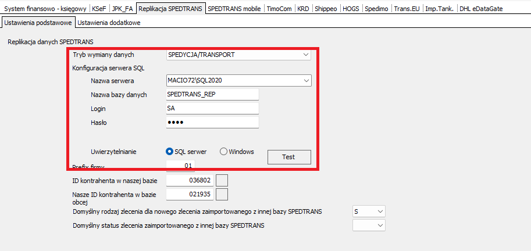Select the SQL serwer authentication radio button

pos(170,152)
